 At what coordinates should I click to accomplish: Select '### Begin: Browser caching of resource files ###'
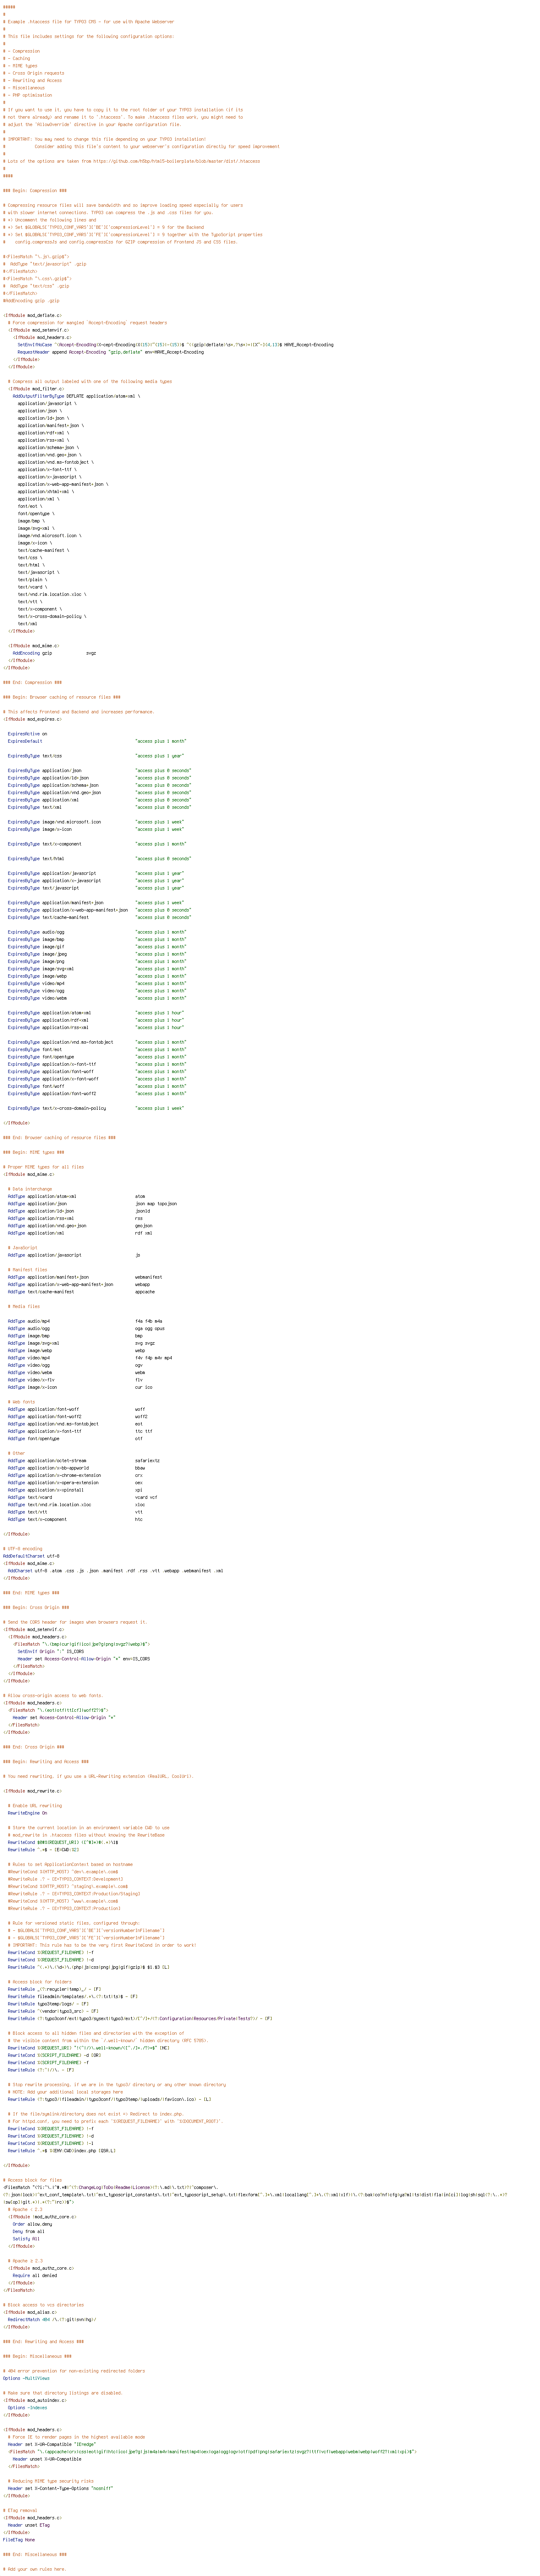click(x=62, y=697)
